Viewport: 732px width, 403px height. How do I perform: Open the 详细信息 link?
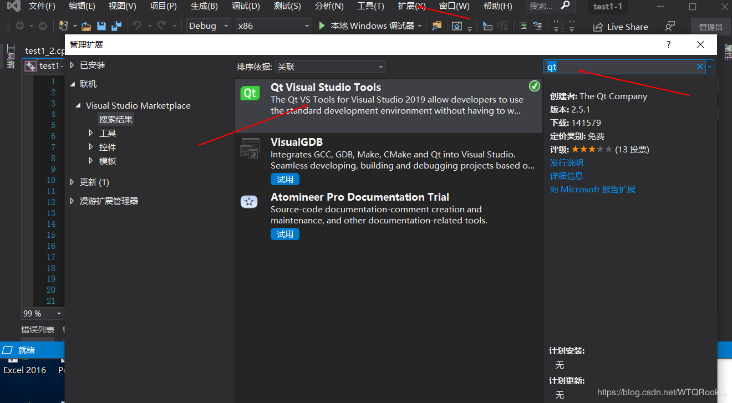click(566, 176)
